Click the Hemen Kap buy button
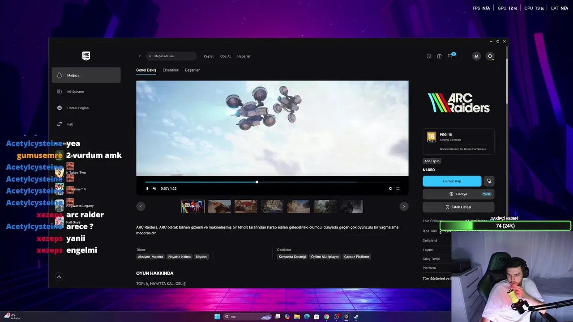Image resolution: width=573 pixels, height=322 pixels. [452, 181]
